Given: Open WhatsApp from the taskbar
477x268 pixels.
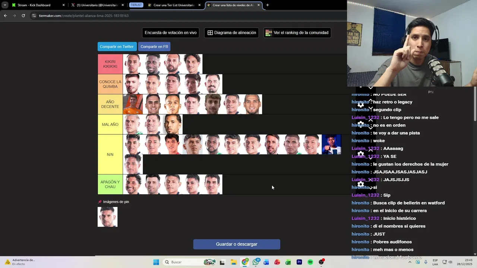Looking at the screenshot, I should click(256, 262).
